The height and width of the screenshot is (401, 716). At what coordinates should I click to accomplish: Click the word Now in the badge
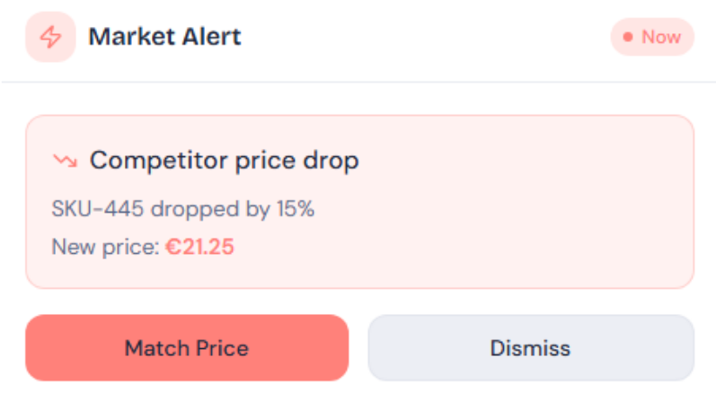661,38
